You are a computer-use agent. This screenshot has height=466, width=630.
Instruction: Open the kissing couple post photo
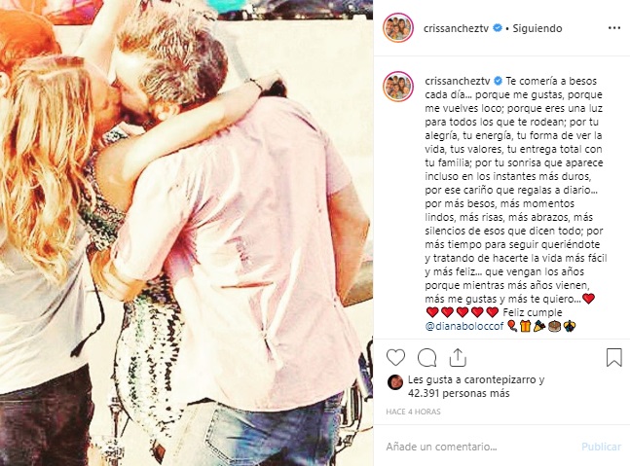click(x=186, y=233)
